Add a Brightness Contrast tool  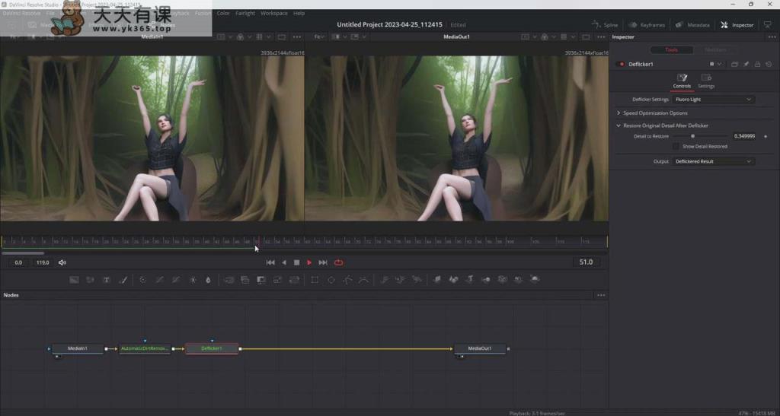(x=193, y=279)
